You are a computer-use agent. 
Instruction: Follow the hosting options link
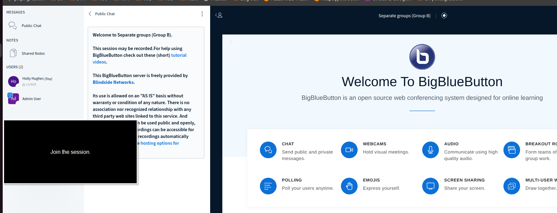(x=160, y=143)
